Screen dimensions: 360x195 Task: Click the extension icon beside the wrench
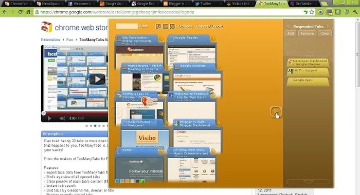click(347, 12)
